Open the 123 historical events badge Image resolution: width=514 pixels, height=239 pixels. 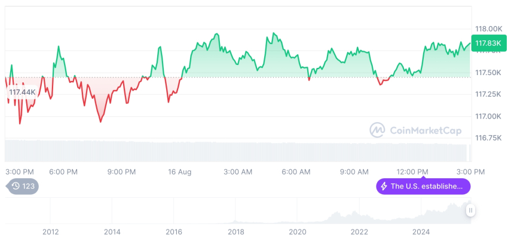pyautogui.click(x=23, y=187)
